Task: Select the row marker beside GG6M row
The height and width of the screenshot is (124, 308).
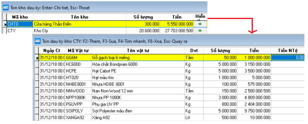Action: (x=37, y=58)
